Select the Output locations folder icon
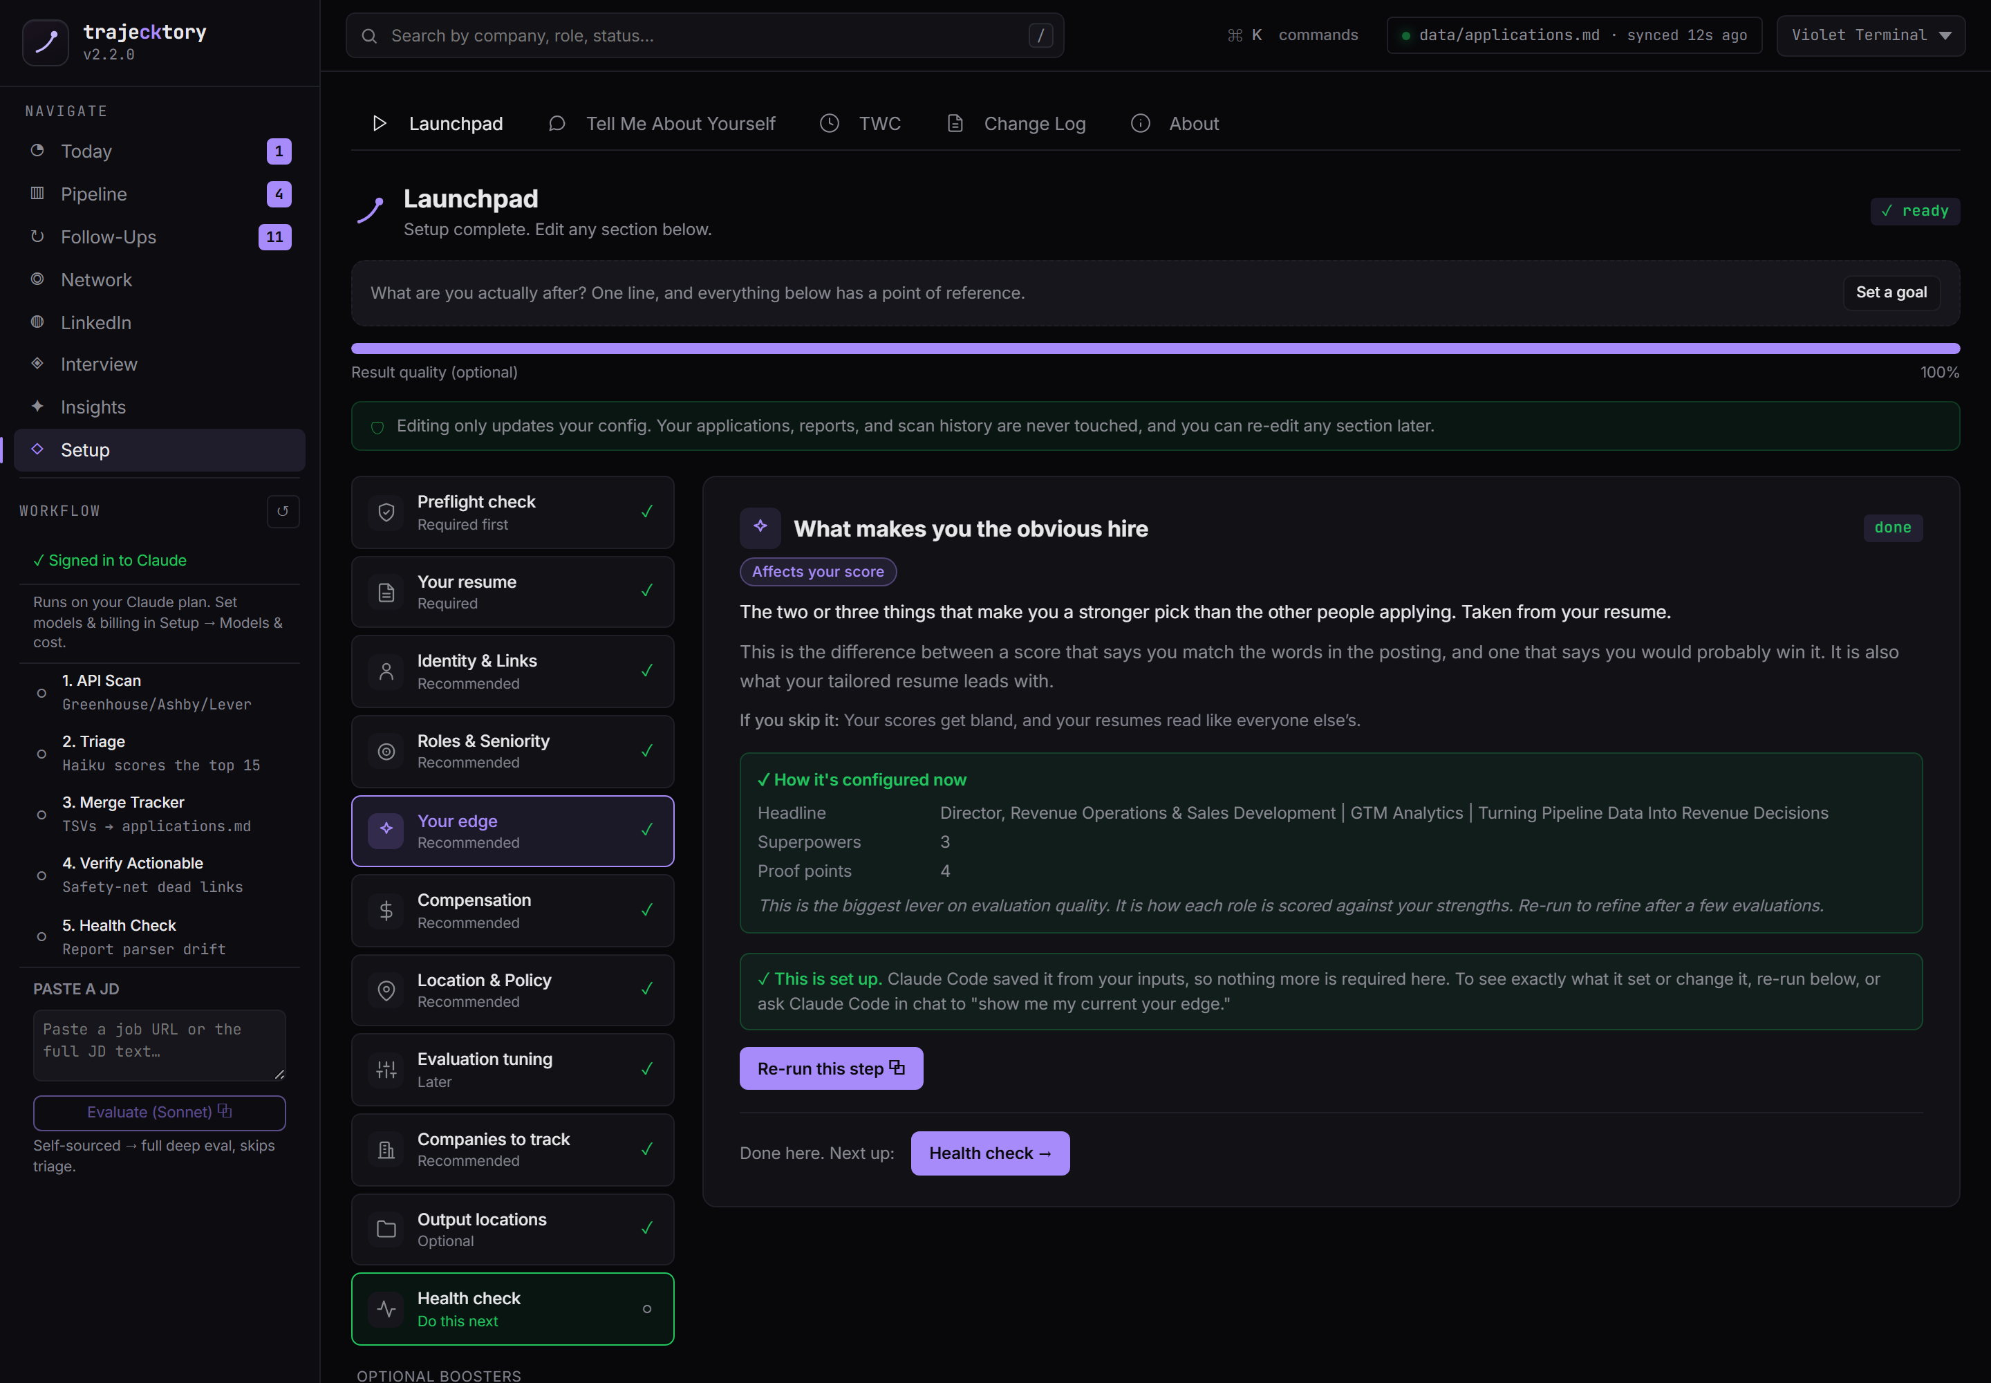This screenshot has width=1991, height=1383. click(386, 1229)
